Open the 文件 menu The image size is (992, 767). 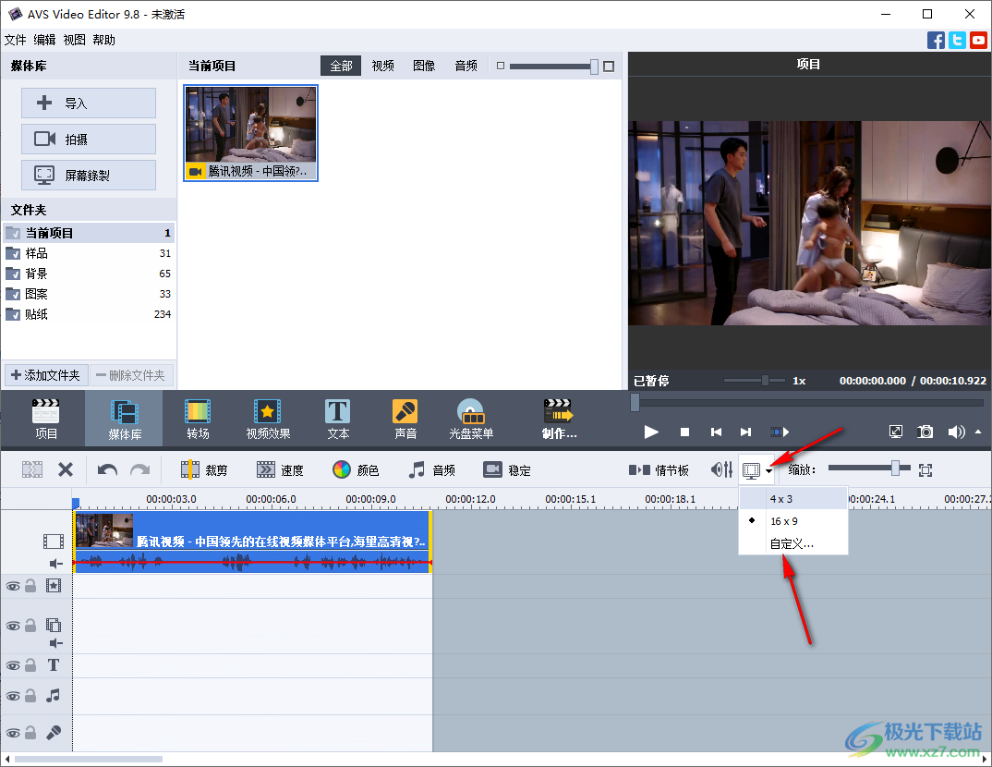click(x=15, y=40)
